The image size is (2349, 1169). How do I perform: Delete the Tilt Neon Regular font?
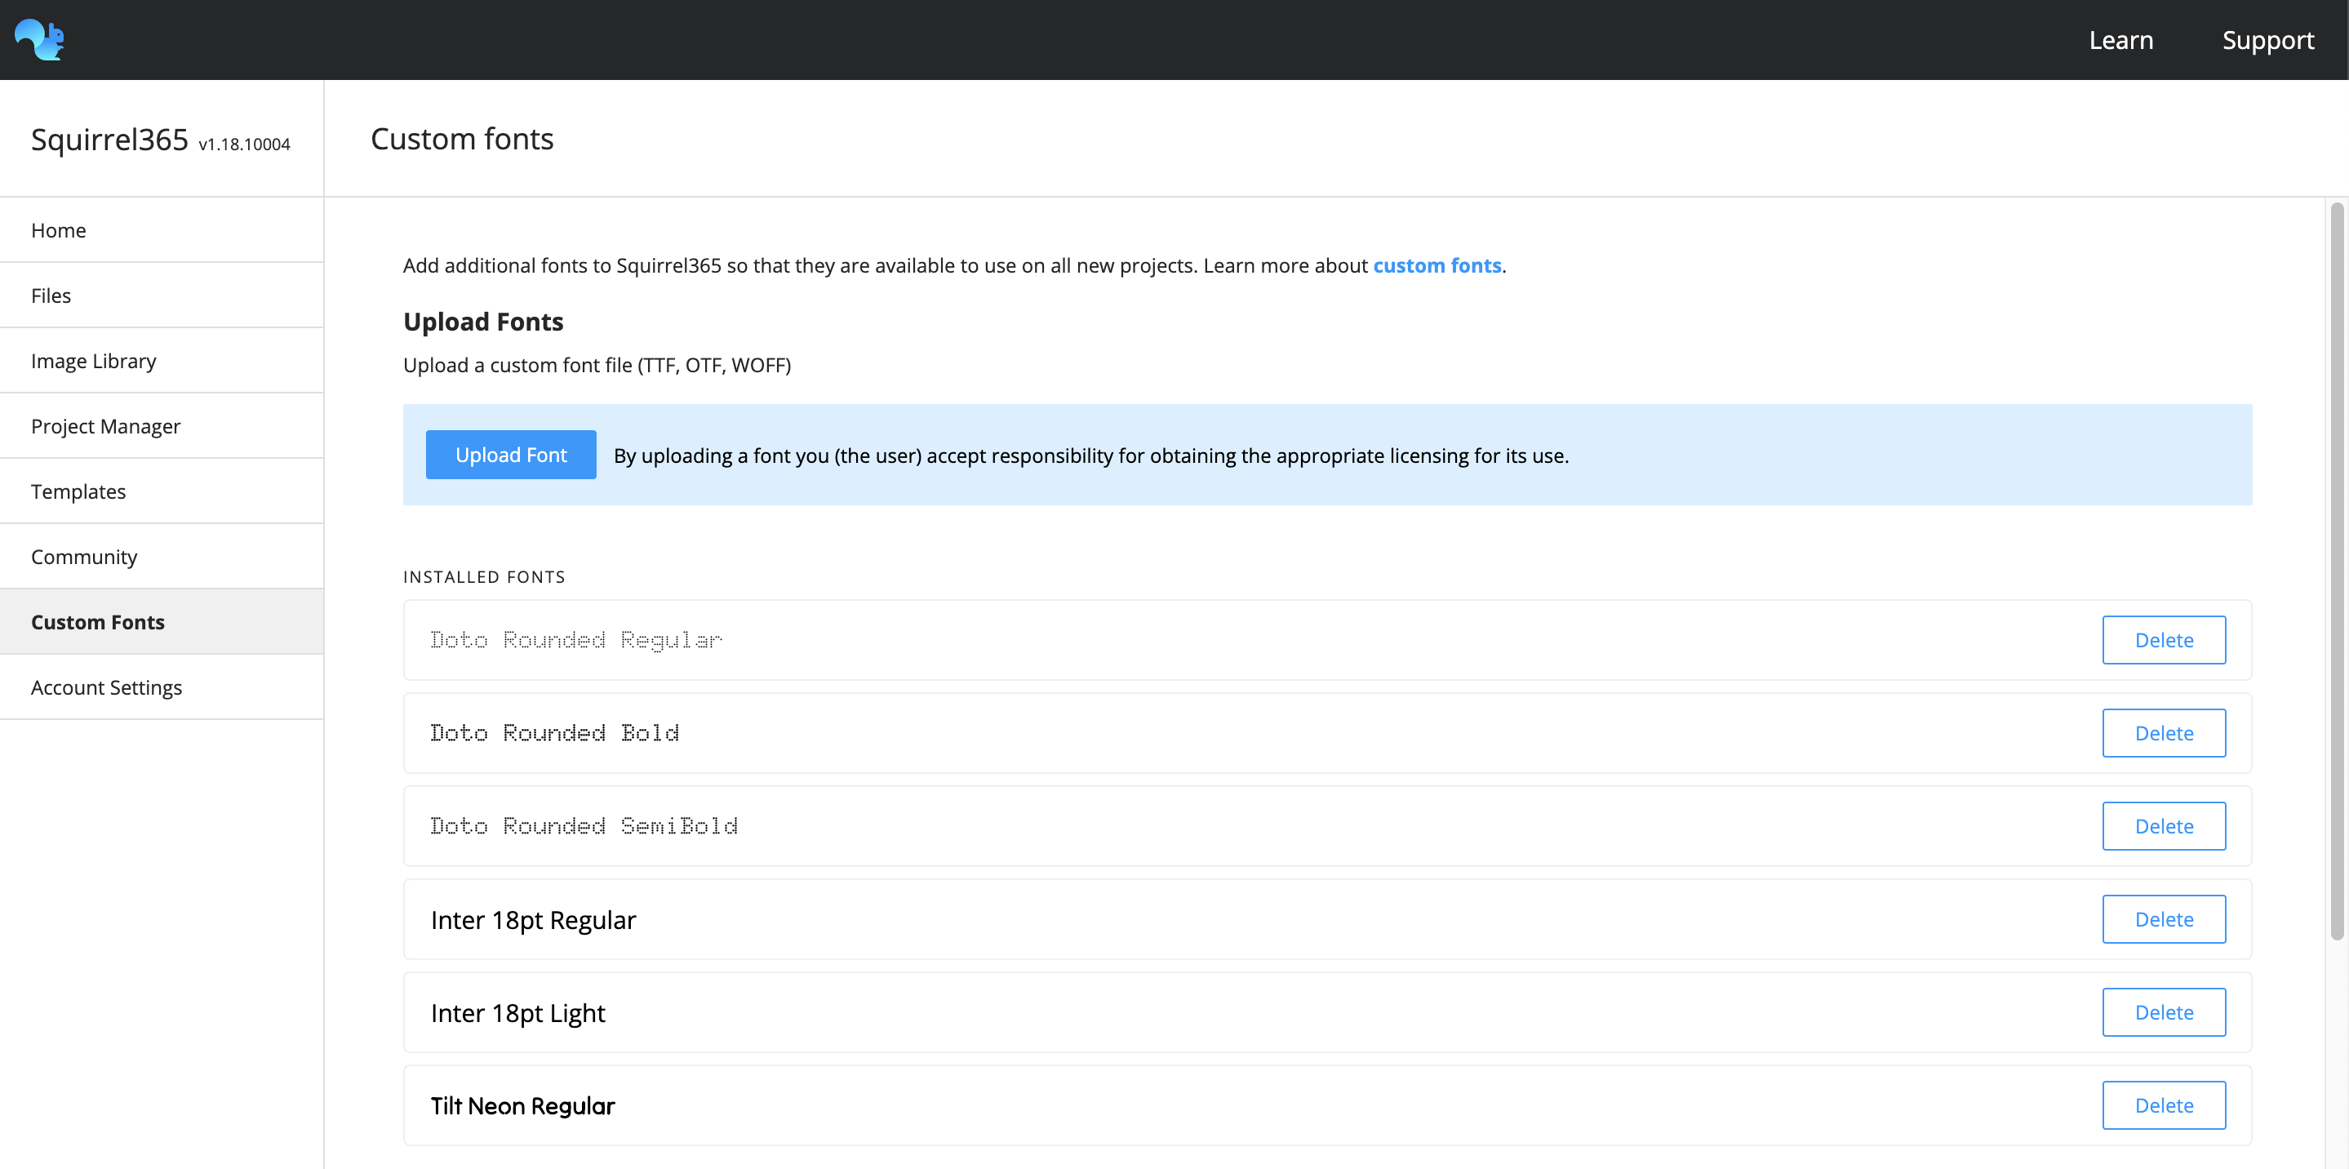2164,1105
